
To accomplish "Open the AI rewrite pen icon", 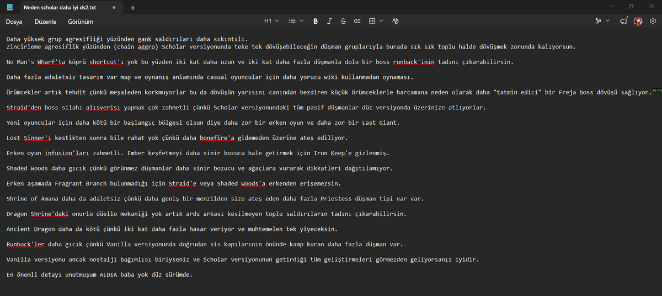I will (x=598, y=21).
